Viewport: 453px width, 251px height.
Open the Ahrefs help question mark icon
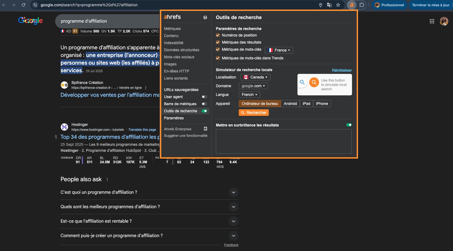205,17
